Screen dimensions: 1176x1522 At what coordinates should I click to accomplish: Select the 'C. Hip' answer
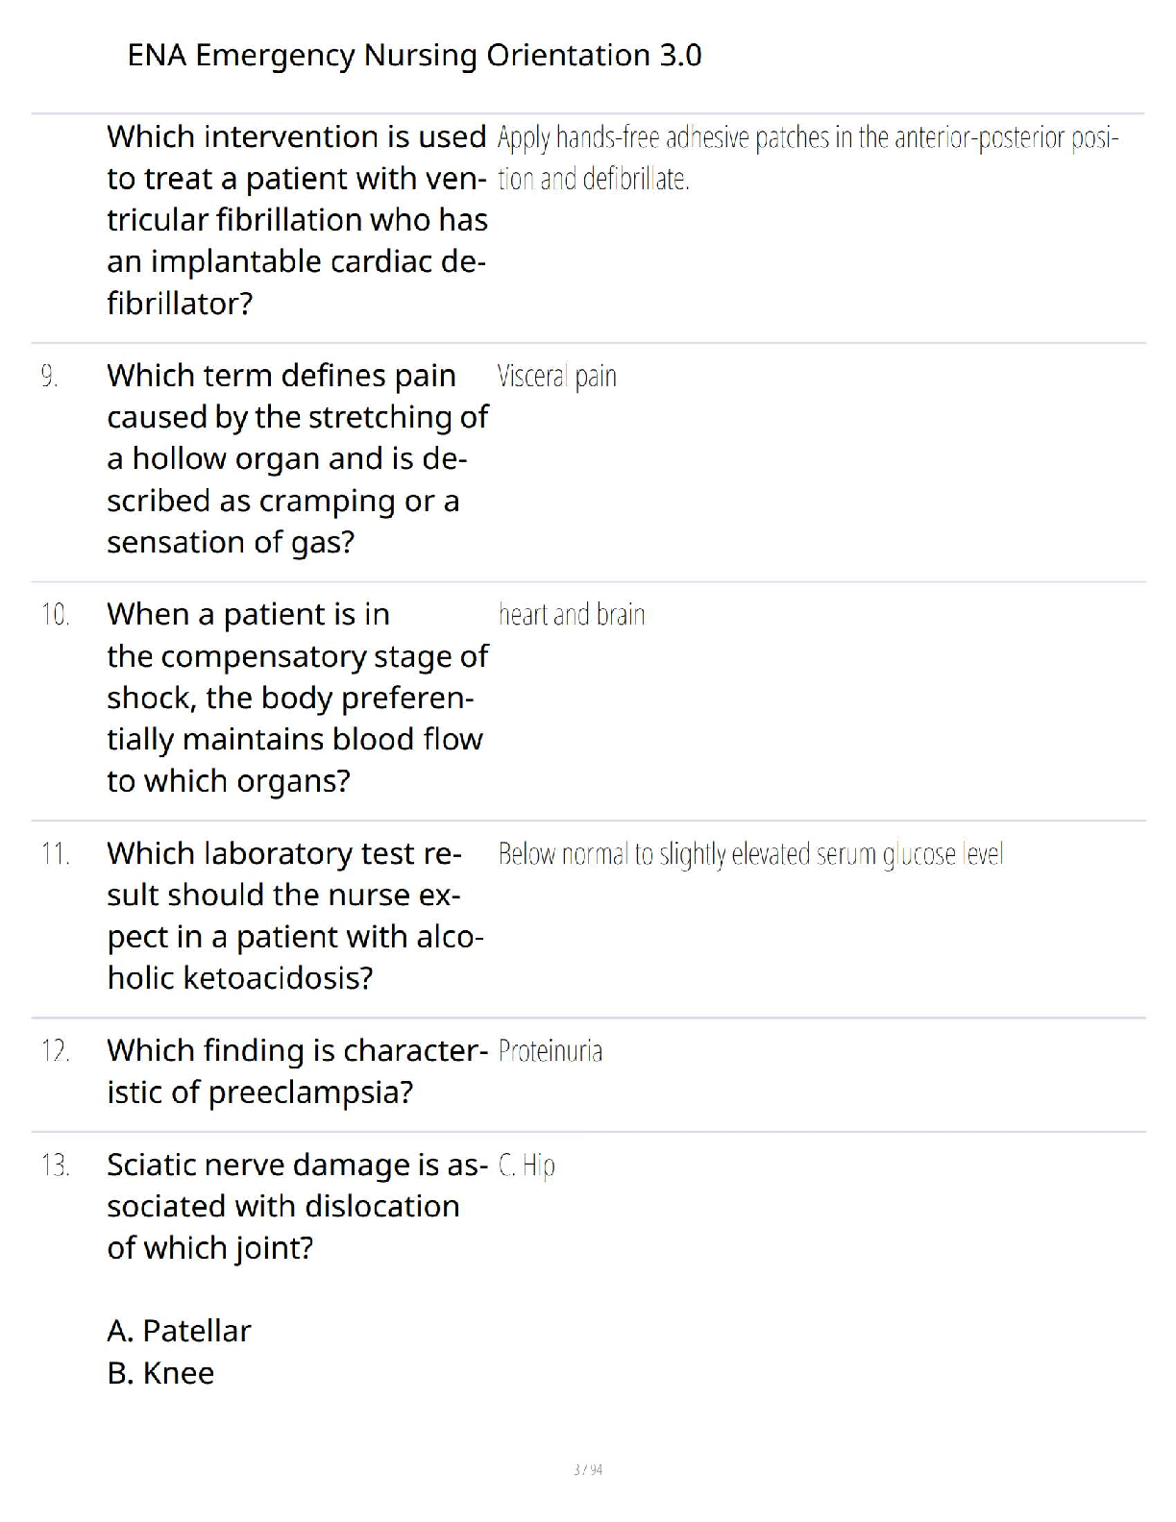point(527,1166)
